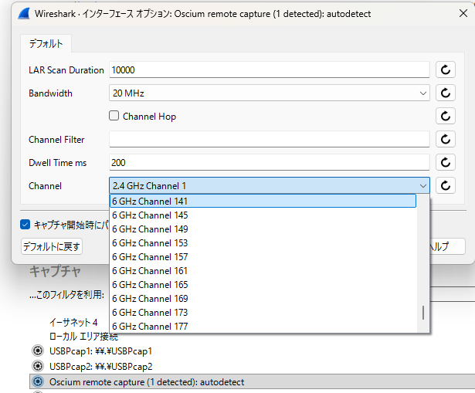This screenshot has width=475, height=393.
Task: Choose 6 GHz Channel 161
Action: (x=263, y=271)
